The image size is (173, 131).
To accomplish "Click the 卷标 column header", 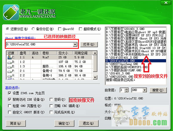I will tap(49, 53).
